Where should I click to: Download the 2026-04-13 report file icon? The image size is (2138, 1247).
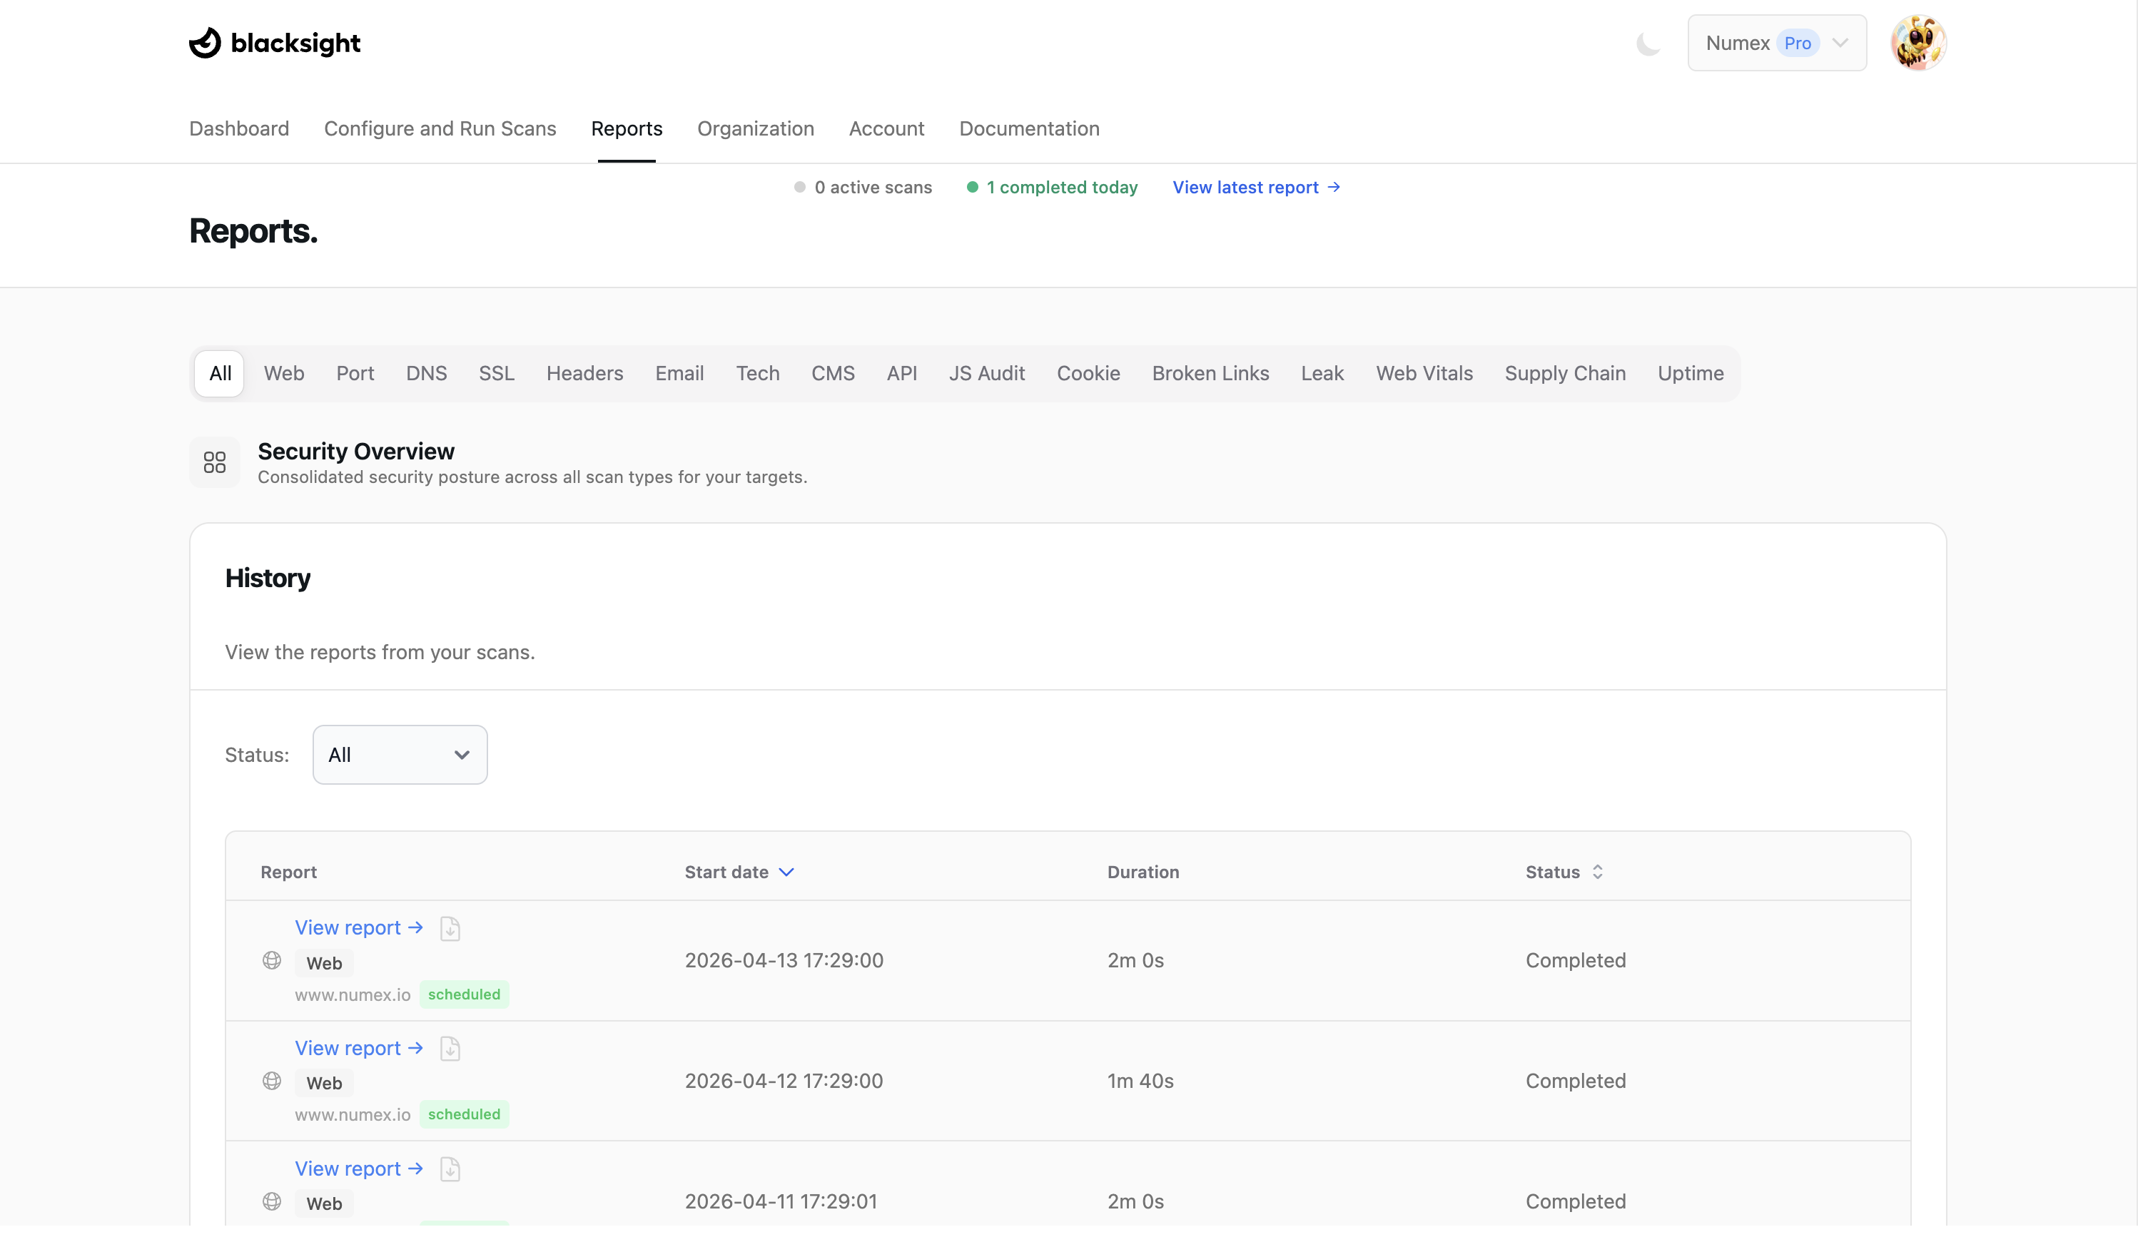coord(450,928)
